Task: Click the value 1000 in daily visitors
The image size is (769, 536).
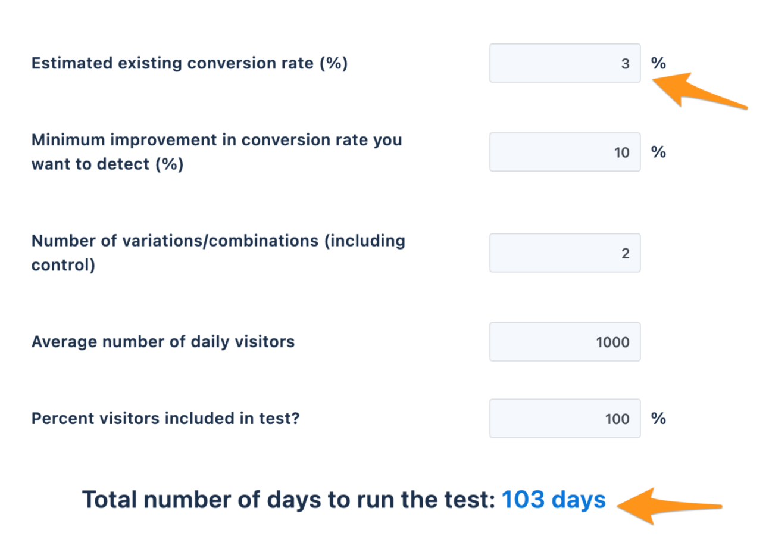Action: tap(612, 342)
